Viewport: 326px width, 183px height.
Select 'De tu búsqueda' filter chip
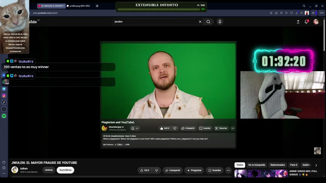click(x=257, y=165)
